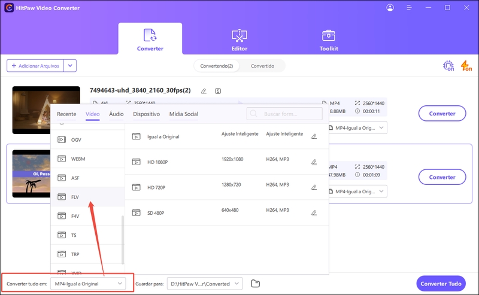Open first video's MP4-Igual a Orig format dropdown
This screenshot has width=479, height=295.
(356, 127)
